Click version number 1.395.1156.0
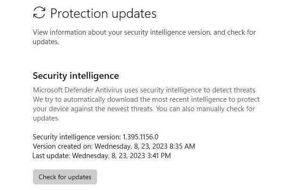292x190 pixels. [x=140, y=137]
